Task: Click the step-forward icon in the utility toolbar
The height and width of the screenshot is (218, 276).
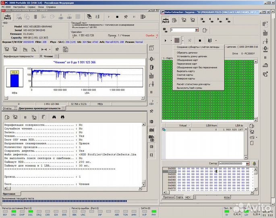Action: (x=134, y=17)
